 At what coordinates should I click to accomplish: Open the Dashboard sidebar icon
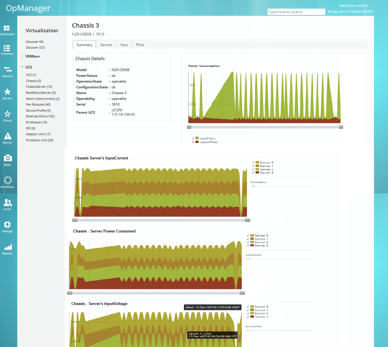coord(7,28)
